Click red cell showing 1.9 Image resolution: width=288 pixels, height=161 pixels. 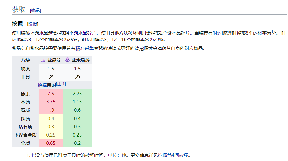click(51, 110)
